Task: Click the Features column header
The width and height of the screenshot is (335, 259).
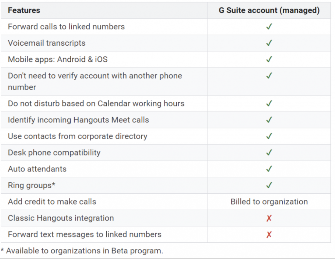Action: (x=24, y=10)
